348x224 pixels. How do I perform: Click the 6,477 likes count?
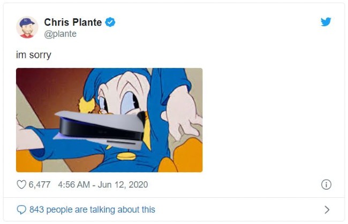40,184
